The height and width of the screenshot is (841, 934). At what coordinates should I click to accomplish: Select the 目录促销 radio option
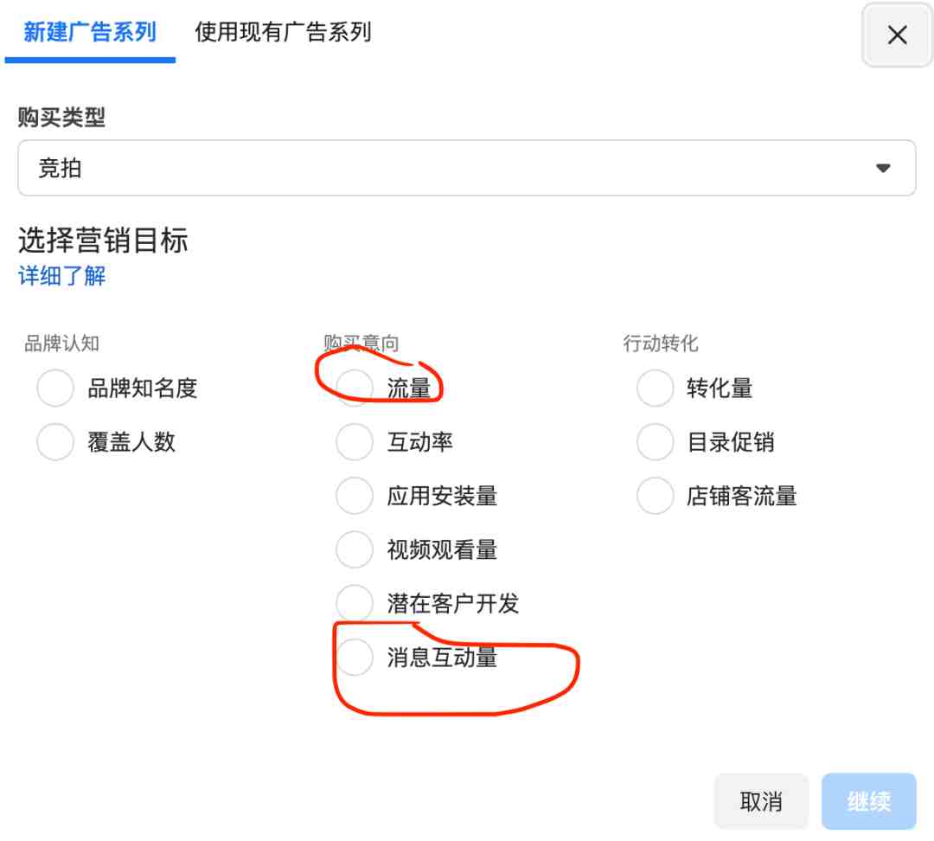click(656, 441)
